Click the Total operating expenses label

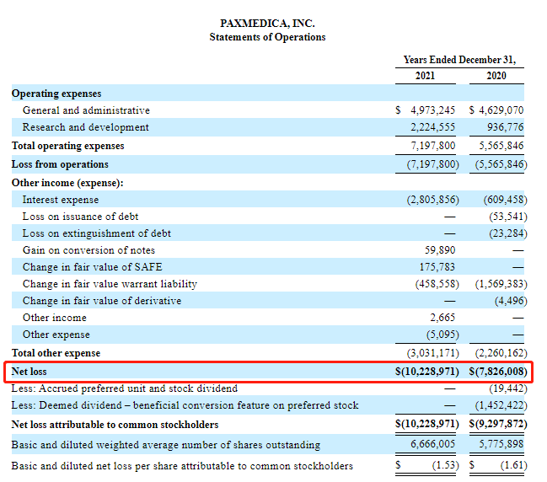pos(68,146)
